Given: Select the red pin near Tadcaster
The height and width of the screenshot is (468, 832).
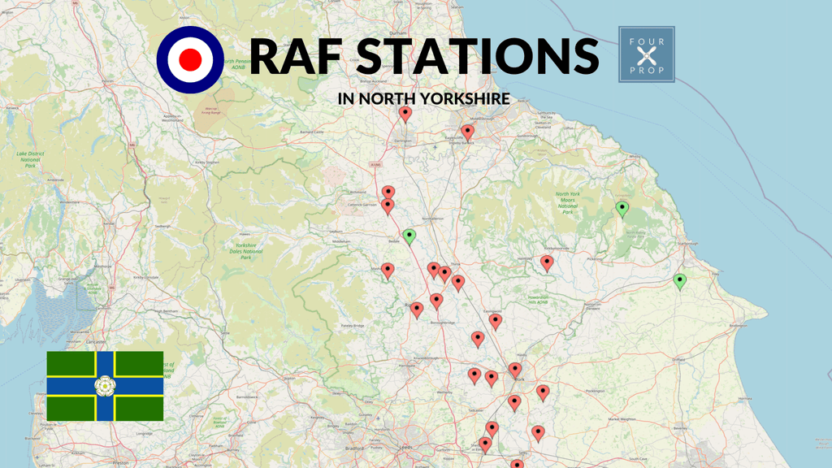Looking at the screenshot, I should pyautogui.click(x=492, y=427).
